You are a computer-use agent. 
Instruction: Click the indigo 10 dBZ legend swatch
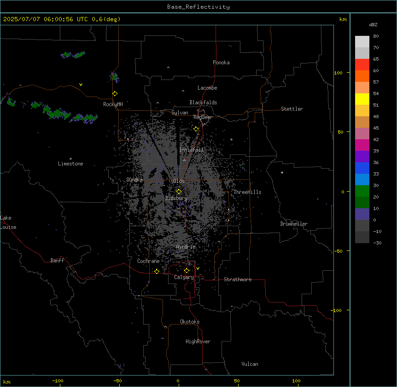(x=362, y=214)
